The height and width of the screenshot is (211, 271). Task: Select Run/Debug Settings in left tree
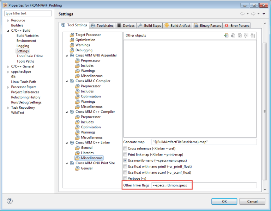pos(26,102)
